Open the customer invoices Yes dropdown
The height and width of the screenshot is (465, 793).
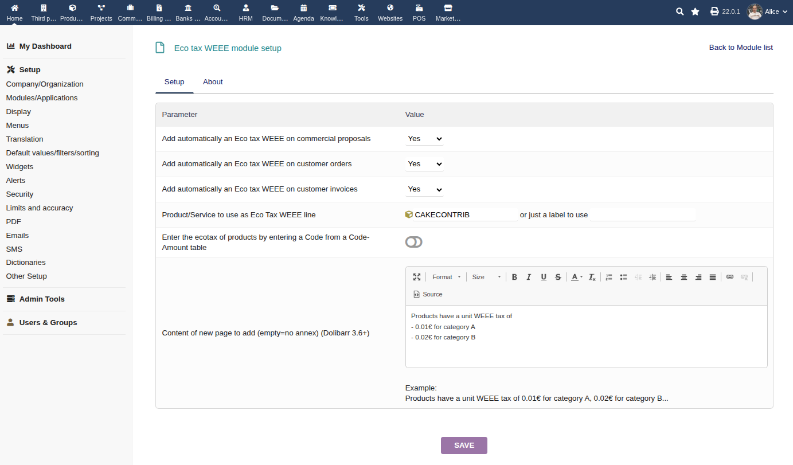(424, 189)
